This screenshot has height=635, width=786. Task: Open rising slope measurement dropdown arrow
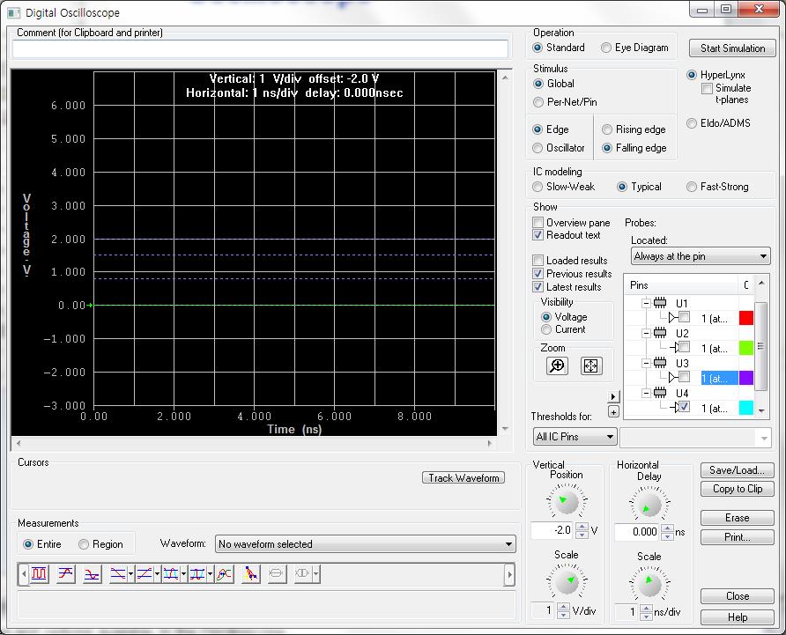[x=157, y=574]
